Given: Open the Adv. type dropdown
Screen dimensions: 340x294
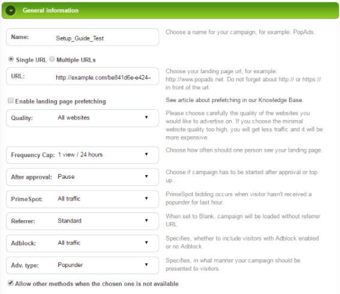Looking at the screenshot, I should pos(82,265).
